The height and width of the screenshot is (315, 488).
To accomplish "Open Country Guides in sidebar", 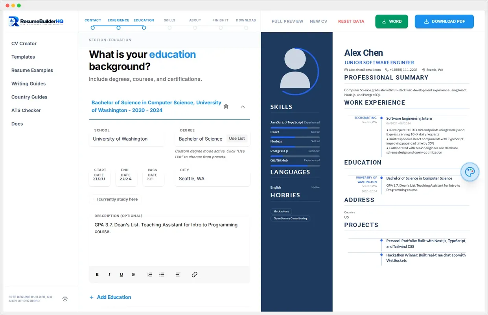I will (29, 97).
